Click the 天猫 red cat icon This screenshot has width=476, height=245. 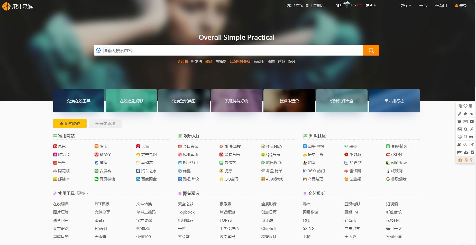[x=138, y=146]
